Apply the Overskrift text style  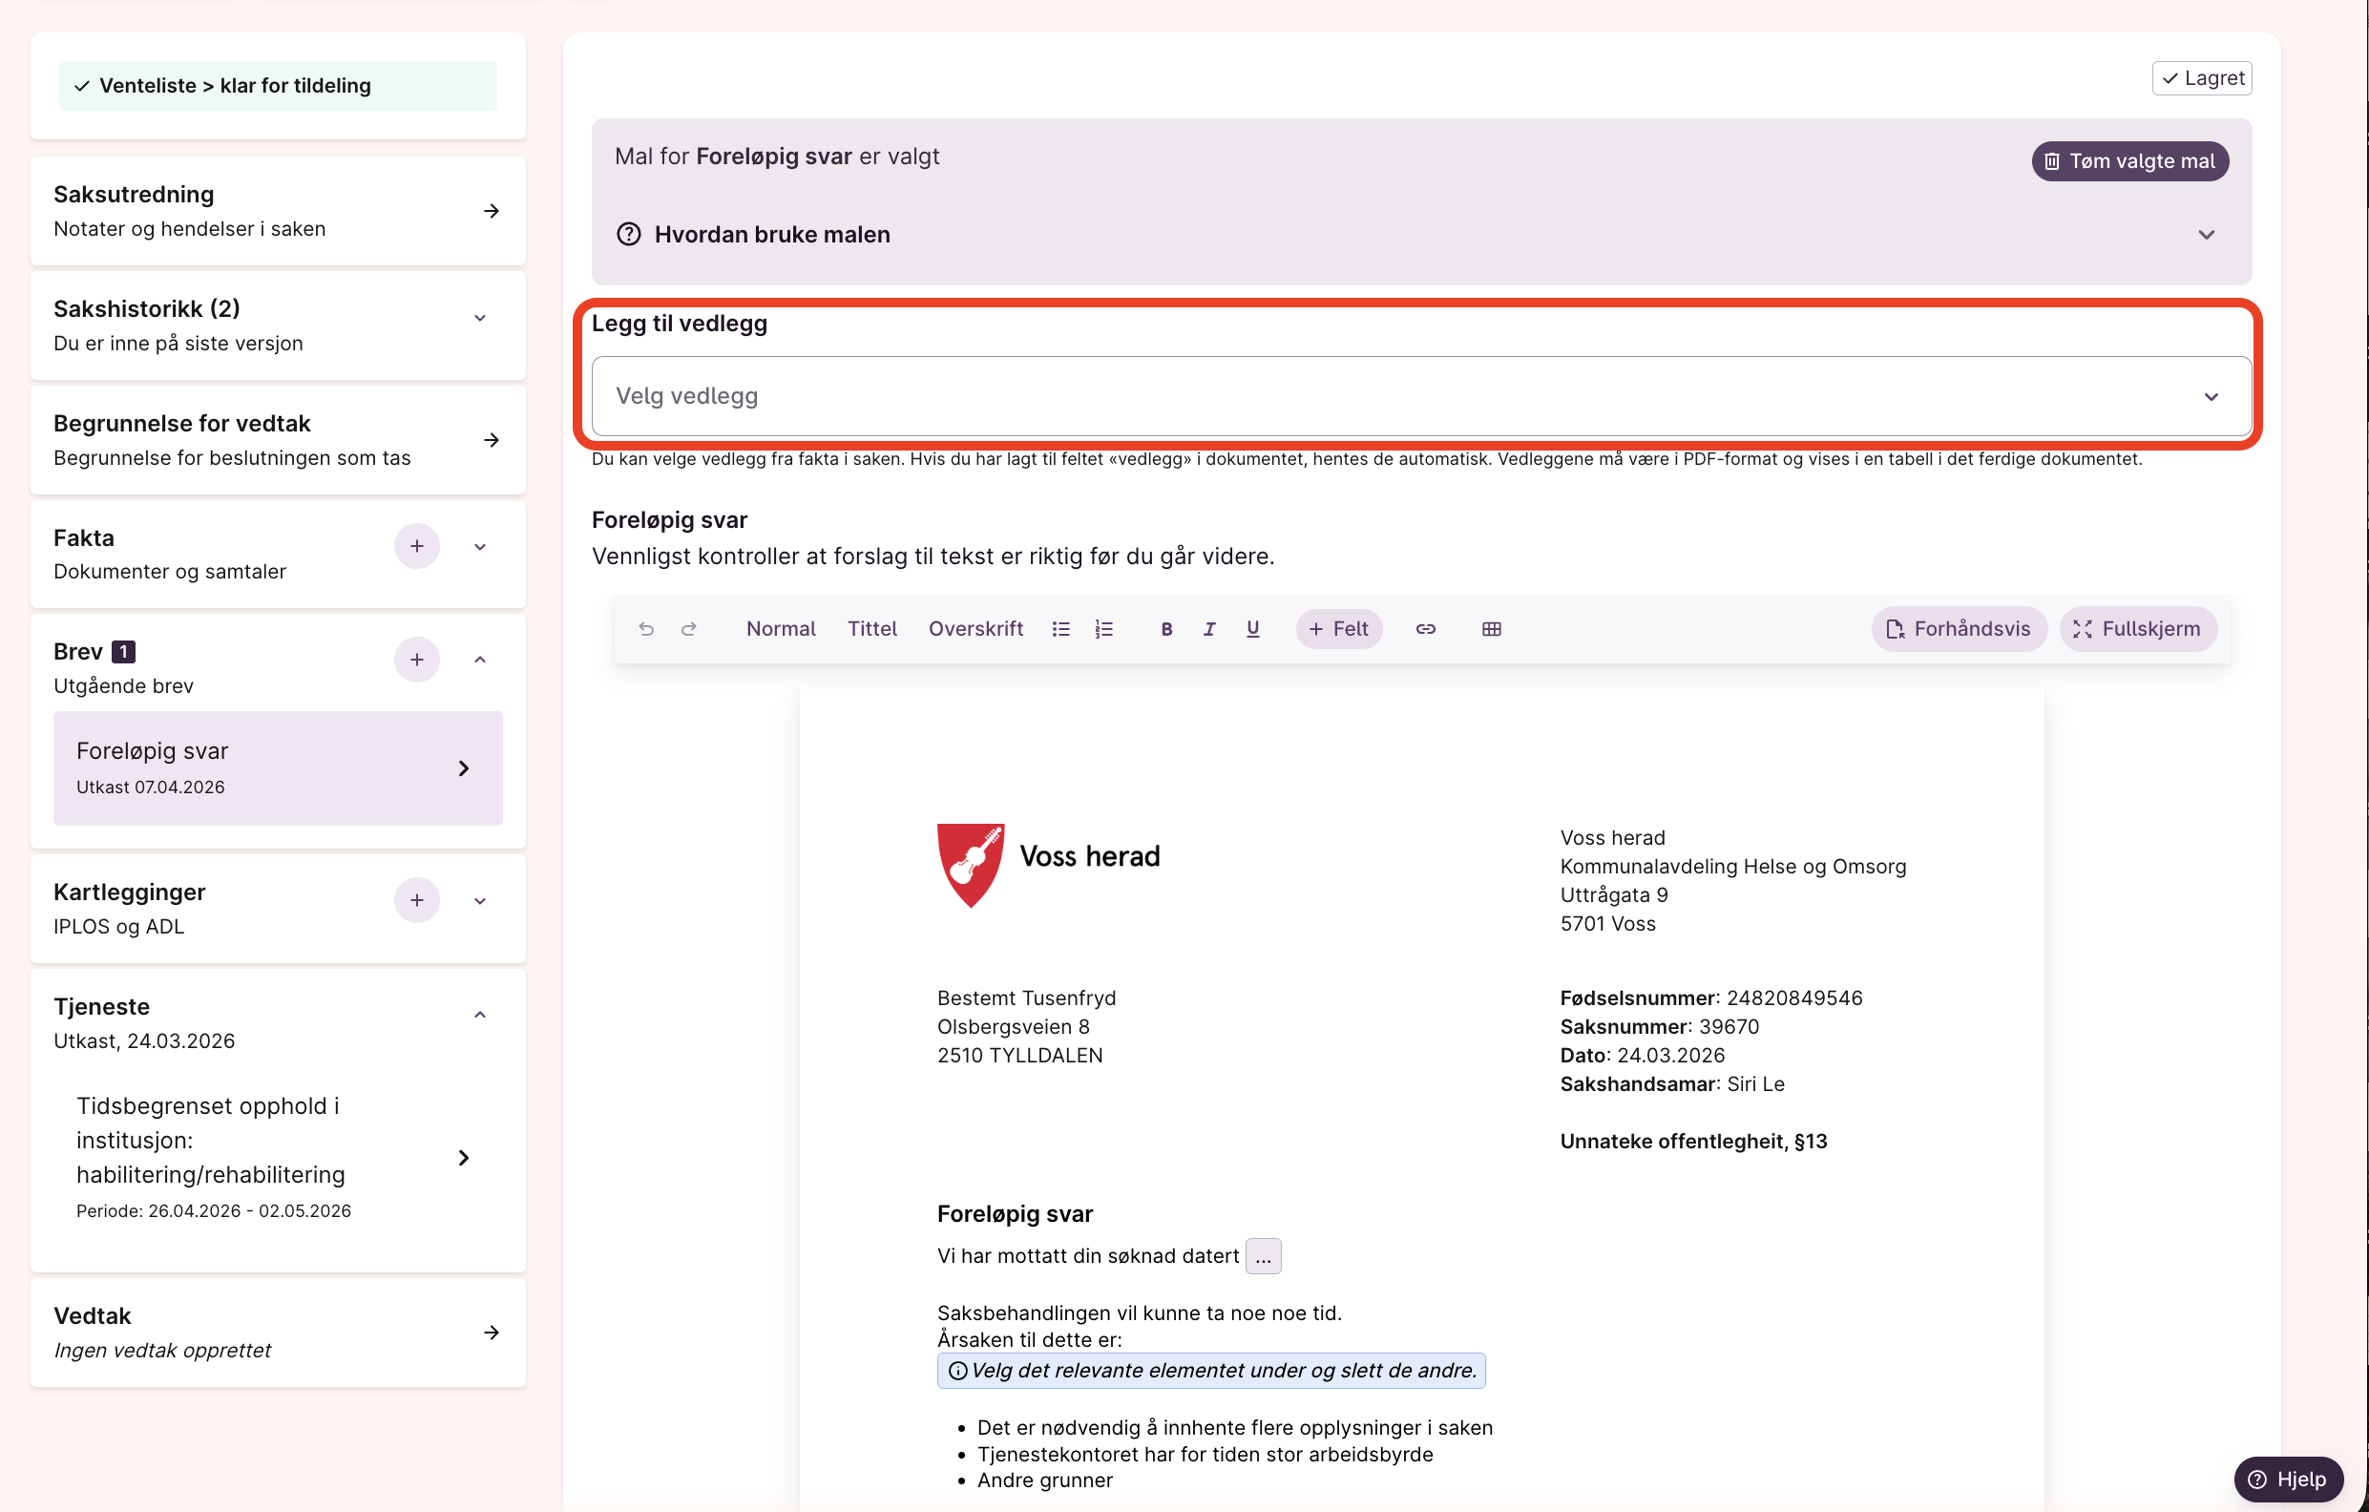[975, 629]
